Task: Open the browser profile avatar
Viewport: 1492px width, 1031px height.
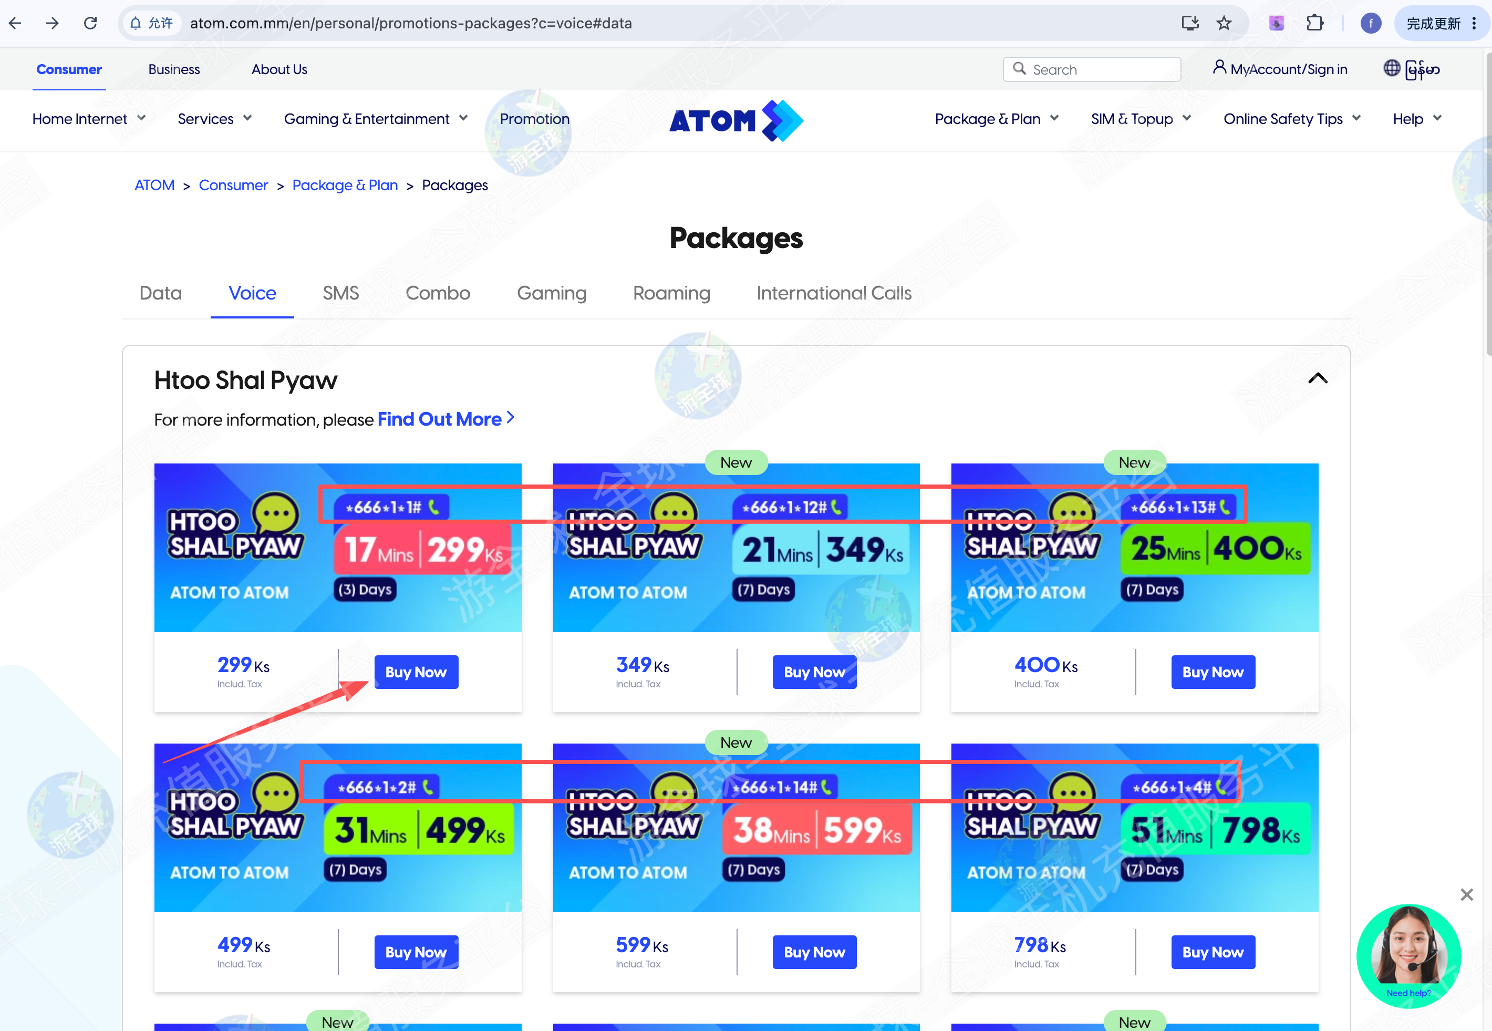Action: pos(1371,23)
